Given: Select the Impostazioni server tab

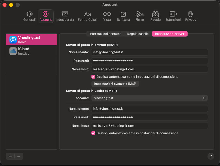Looking at the screenshot, I should point(170,34).
